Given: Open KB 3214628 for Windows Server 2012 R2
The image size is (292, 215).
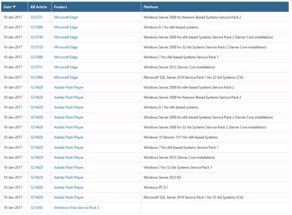Looking at the screenshot, I should [36, 178].
